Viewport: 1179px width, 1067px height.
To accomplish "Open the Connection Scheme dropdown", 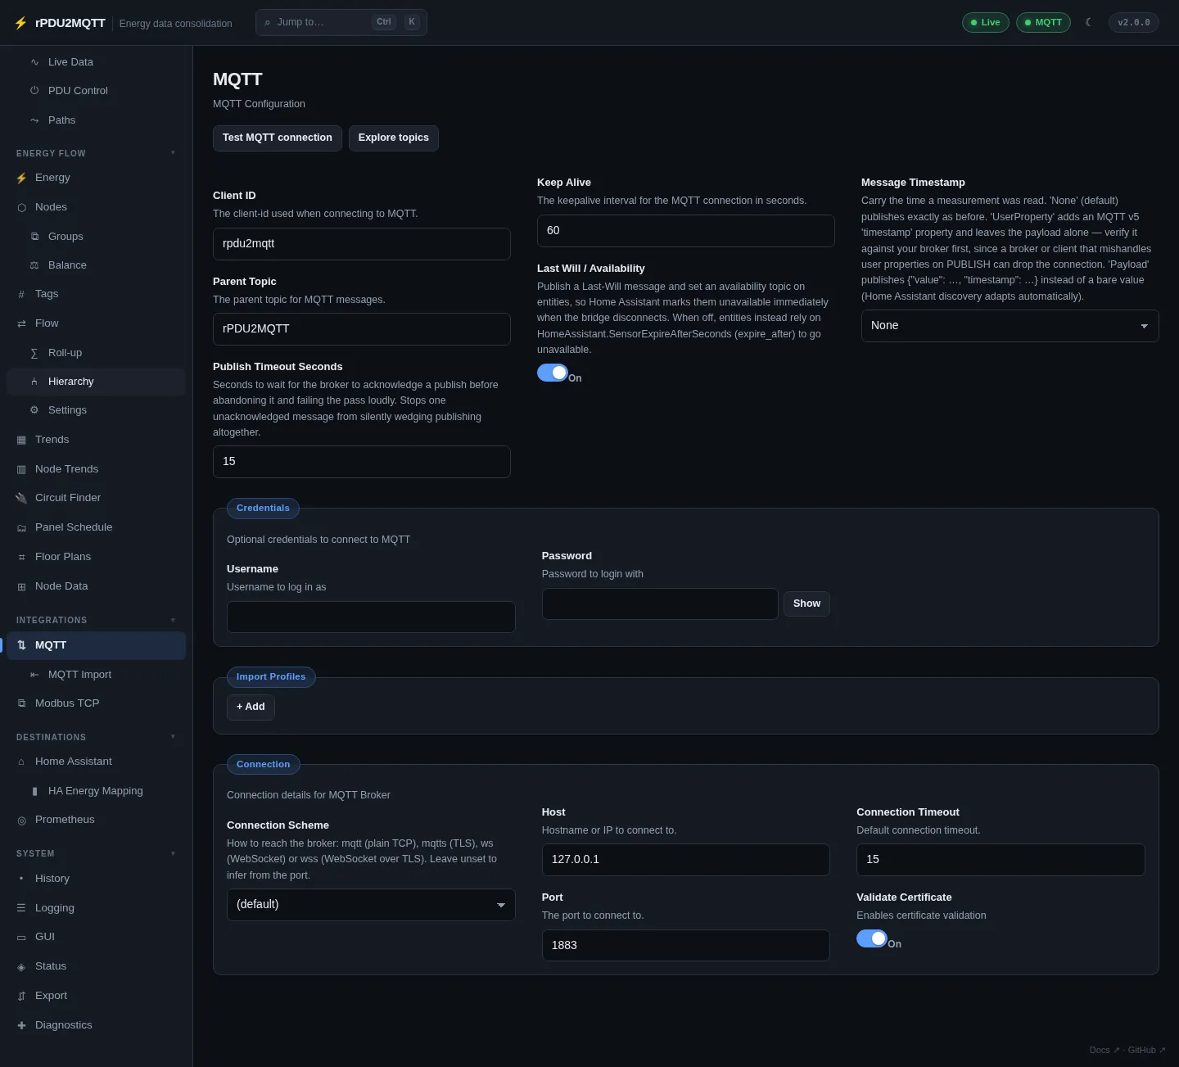I will tap(371, 905).
